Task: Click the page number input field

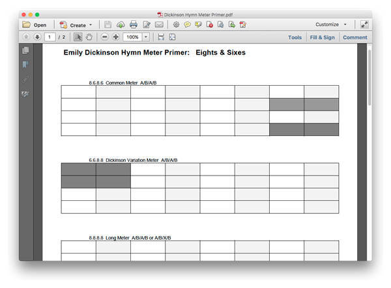Action: coord(50,37)
